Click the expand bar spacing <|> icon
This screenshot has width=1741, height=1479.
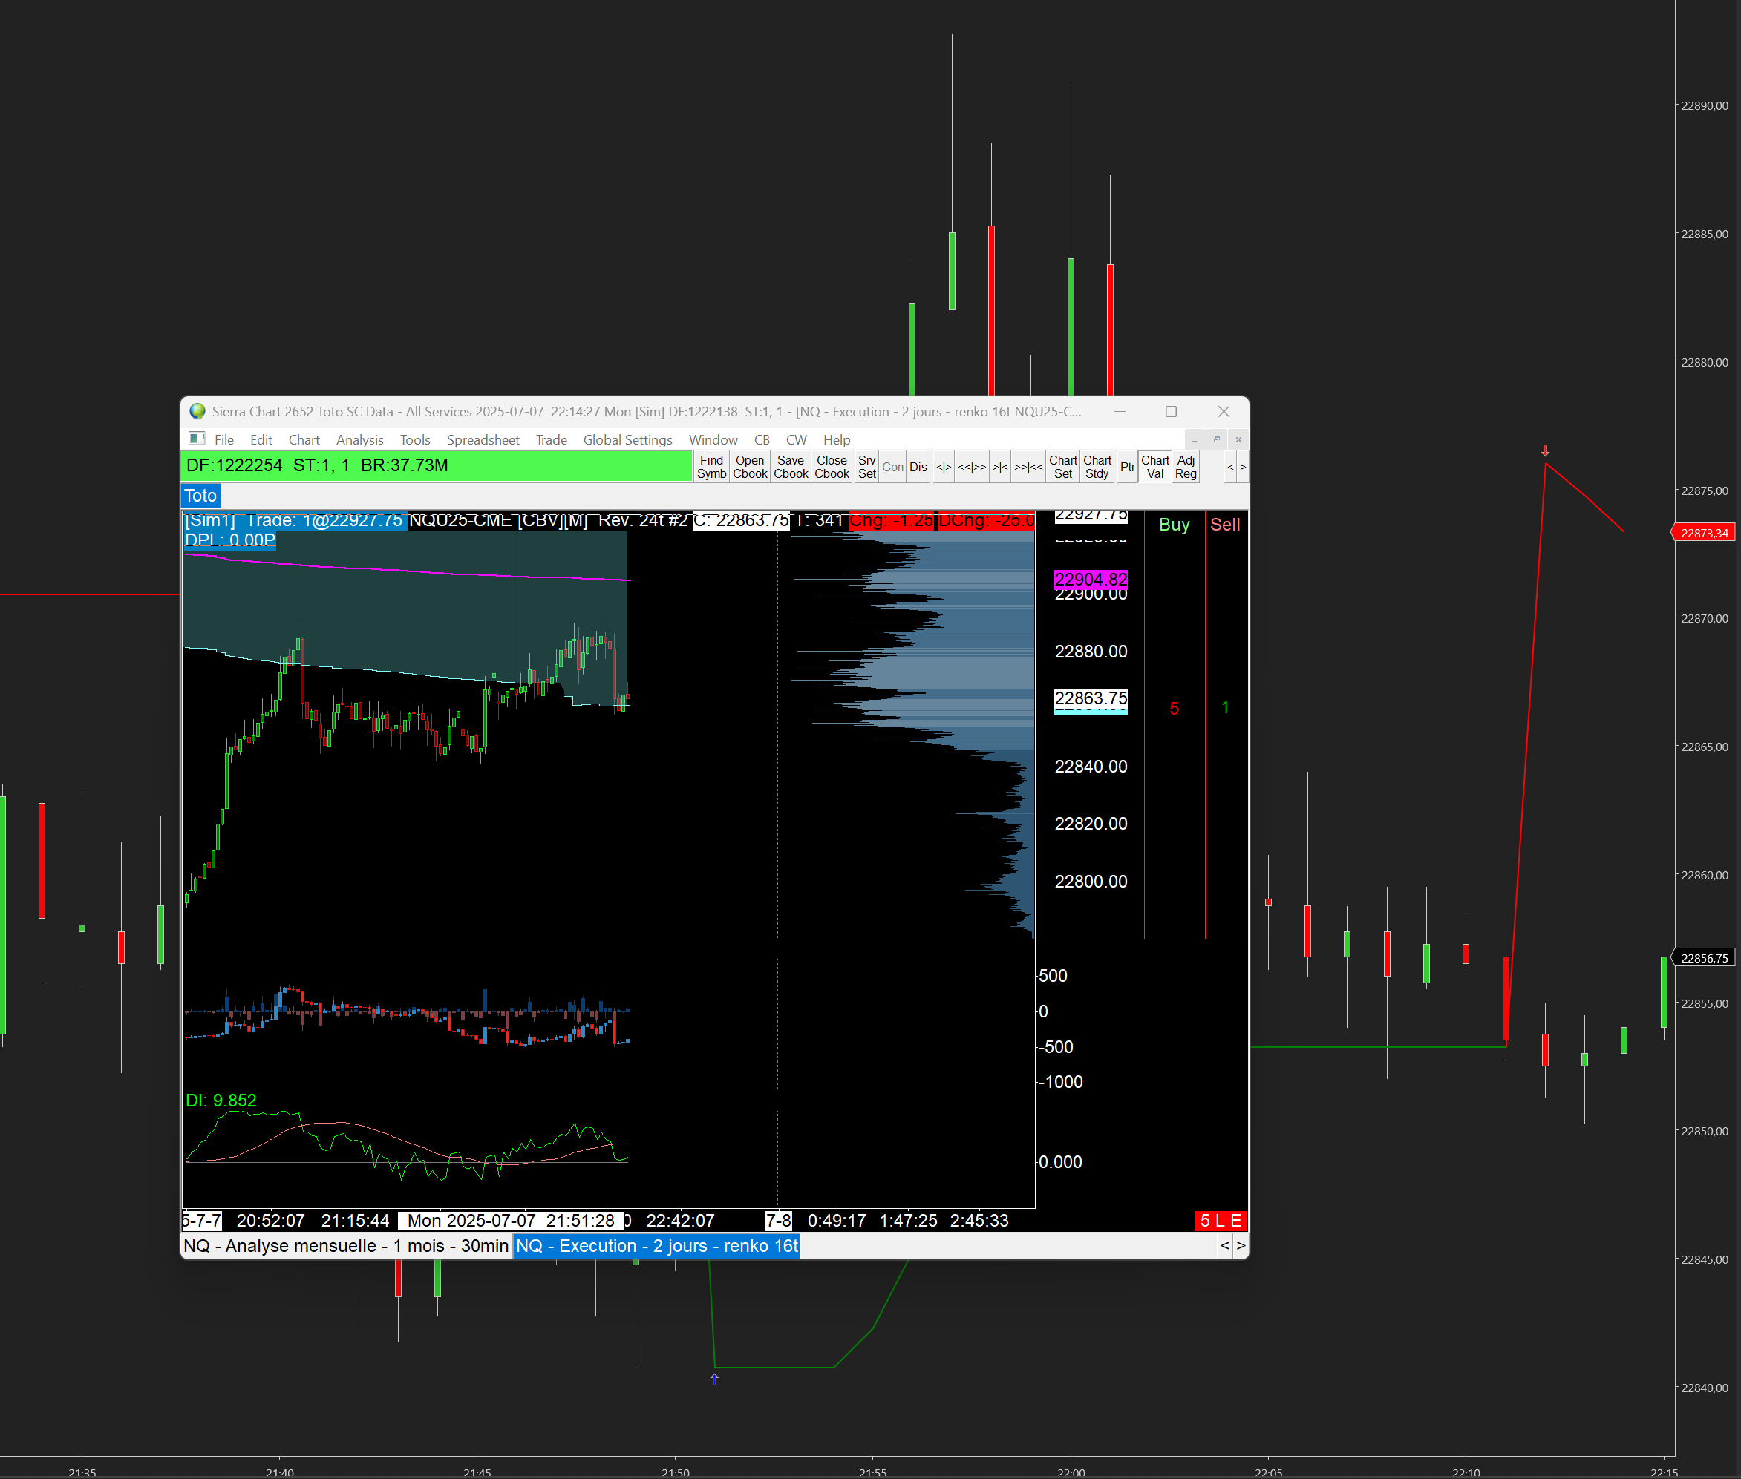click(944, 467)
